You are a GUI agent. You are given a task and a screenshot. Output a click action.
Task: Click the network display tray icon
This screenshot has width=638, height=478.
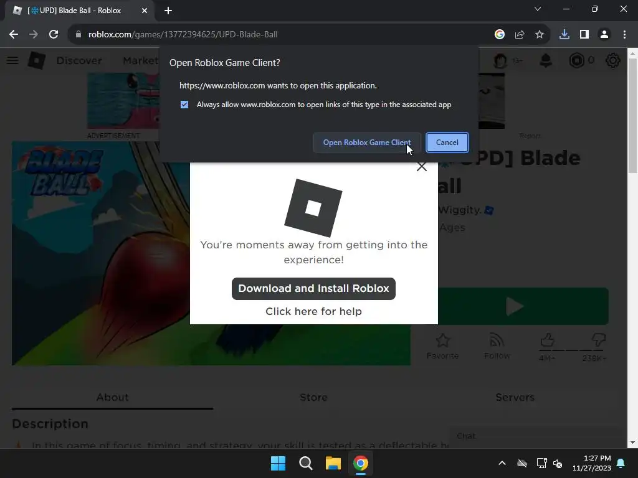pos(541,463)
